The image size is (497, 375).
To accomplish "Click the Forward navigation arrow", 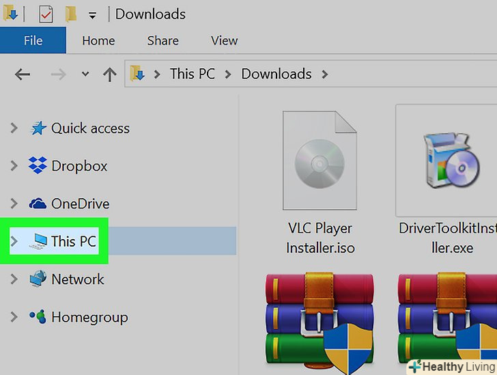I will point(58,74).
